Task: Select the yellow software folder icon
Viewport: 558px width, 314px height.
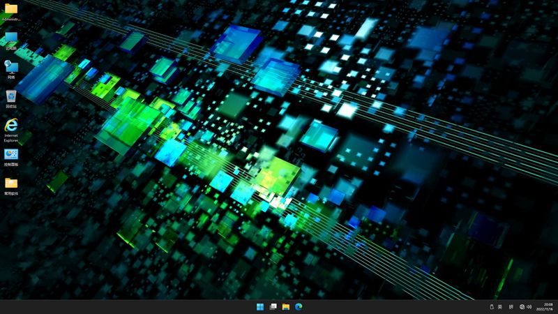Action: click(11, 183)
